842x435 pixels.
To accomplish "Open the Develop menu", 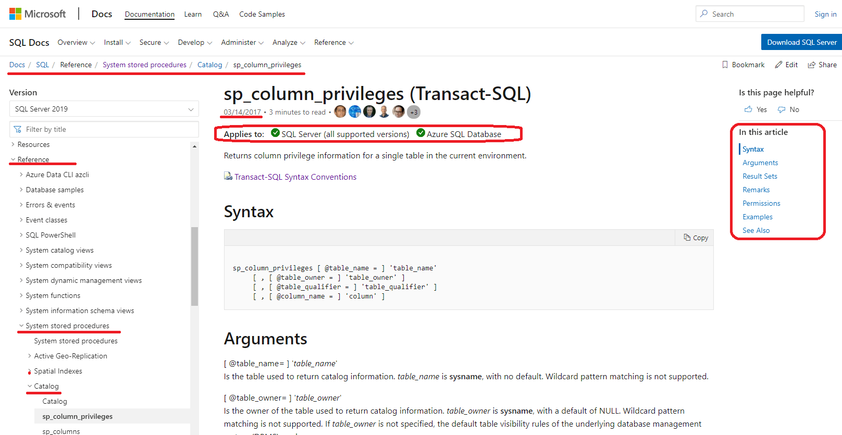I will point(194,42).
